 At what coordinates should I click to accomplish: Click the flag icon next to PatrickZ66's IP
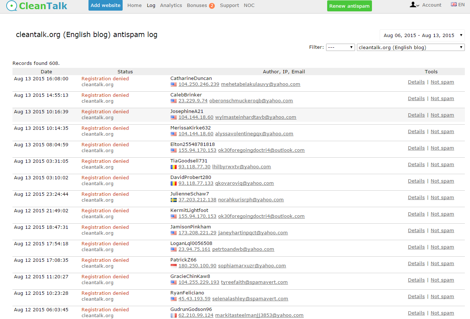173,266
